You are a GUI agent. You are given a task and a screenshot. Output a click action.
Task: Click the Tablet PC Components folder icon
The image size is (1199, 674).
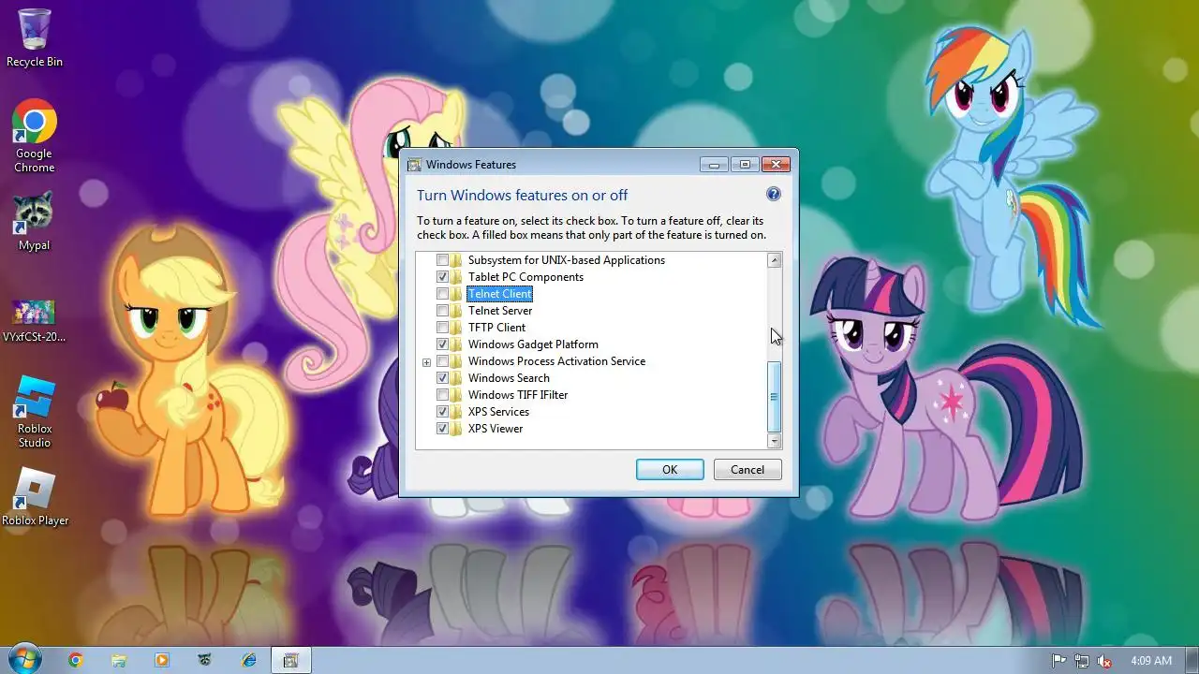(456, 277)
